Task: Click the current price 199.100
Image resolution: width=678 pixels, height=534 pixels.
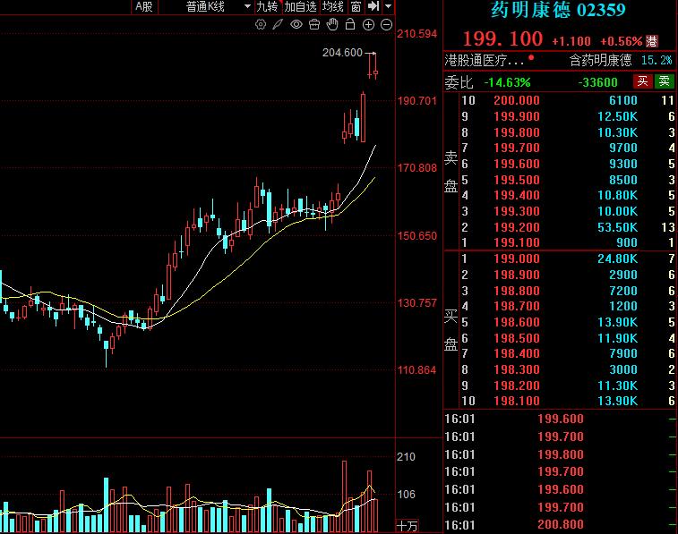Action: click(502, 39)
